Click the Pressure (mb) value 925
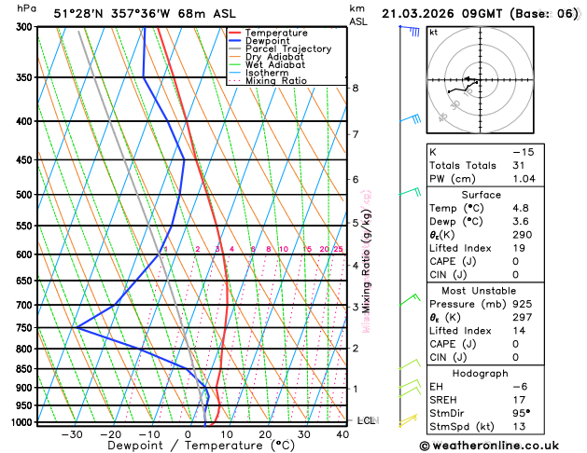The height and width of the screenshot is (453, 587). pyautogui.click(x=523, y=304)
